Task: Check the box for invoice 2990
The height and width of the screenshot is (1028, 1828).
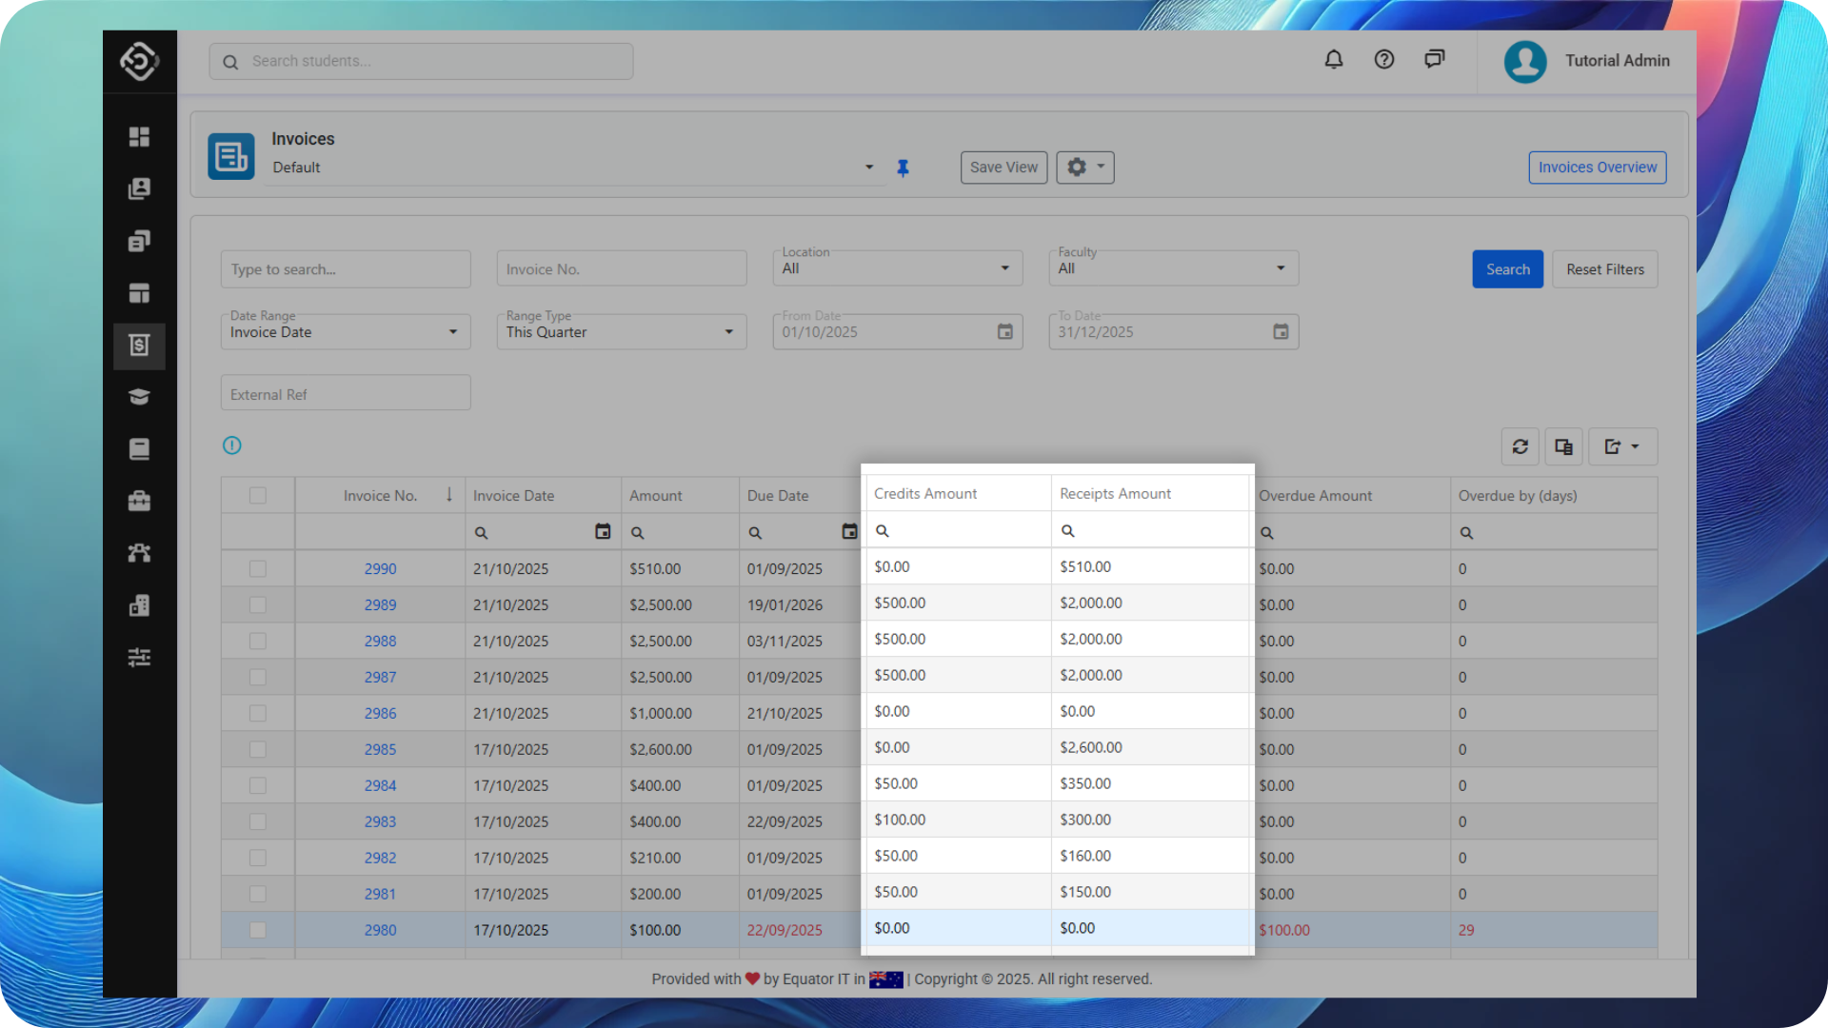Action: pyautogui.click(x=258, y=569)
